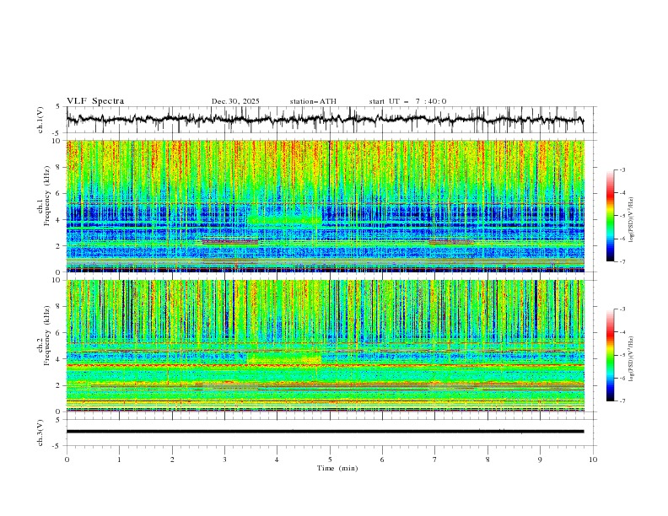
Task: Click the time axis tick label "7"
Action: pos(435,460)
